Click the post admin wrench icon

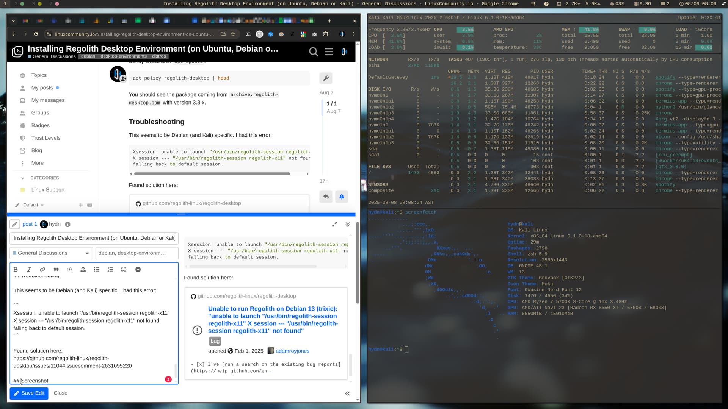tap(326, 78)
